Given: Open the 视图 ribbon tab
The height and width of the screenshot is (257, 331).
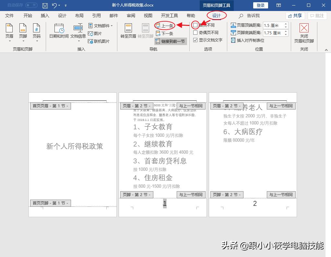Looking at the screenshot, I should click(x=148, y=15).
